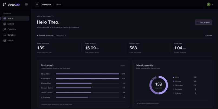Click the Unknown legend swatch
218x109 pixels.
(x=174, y=93)
